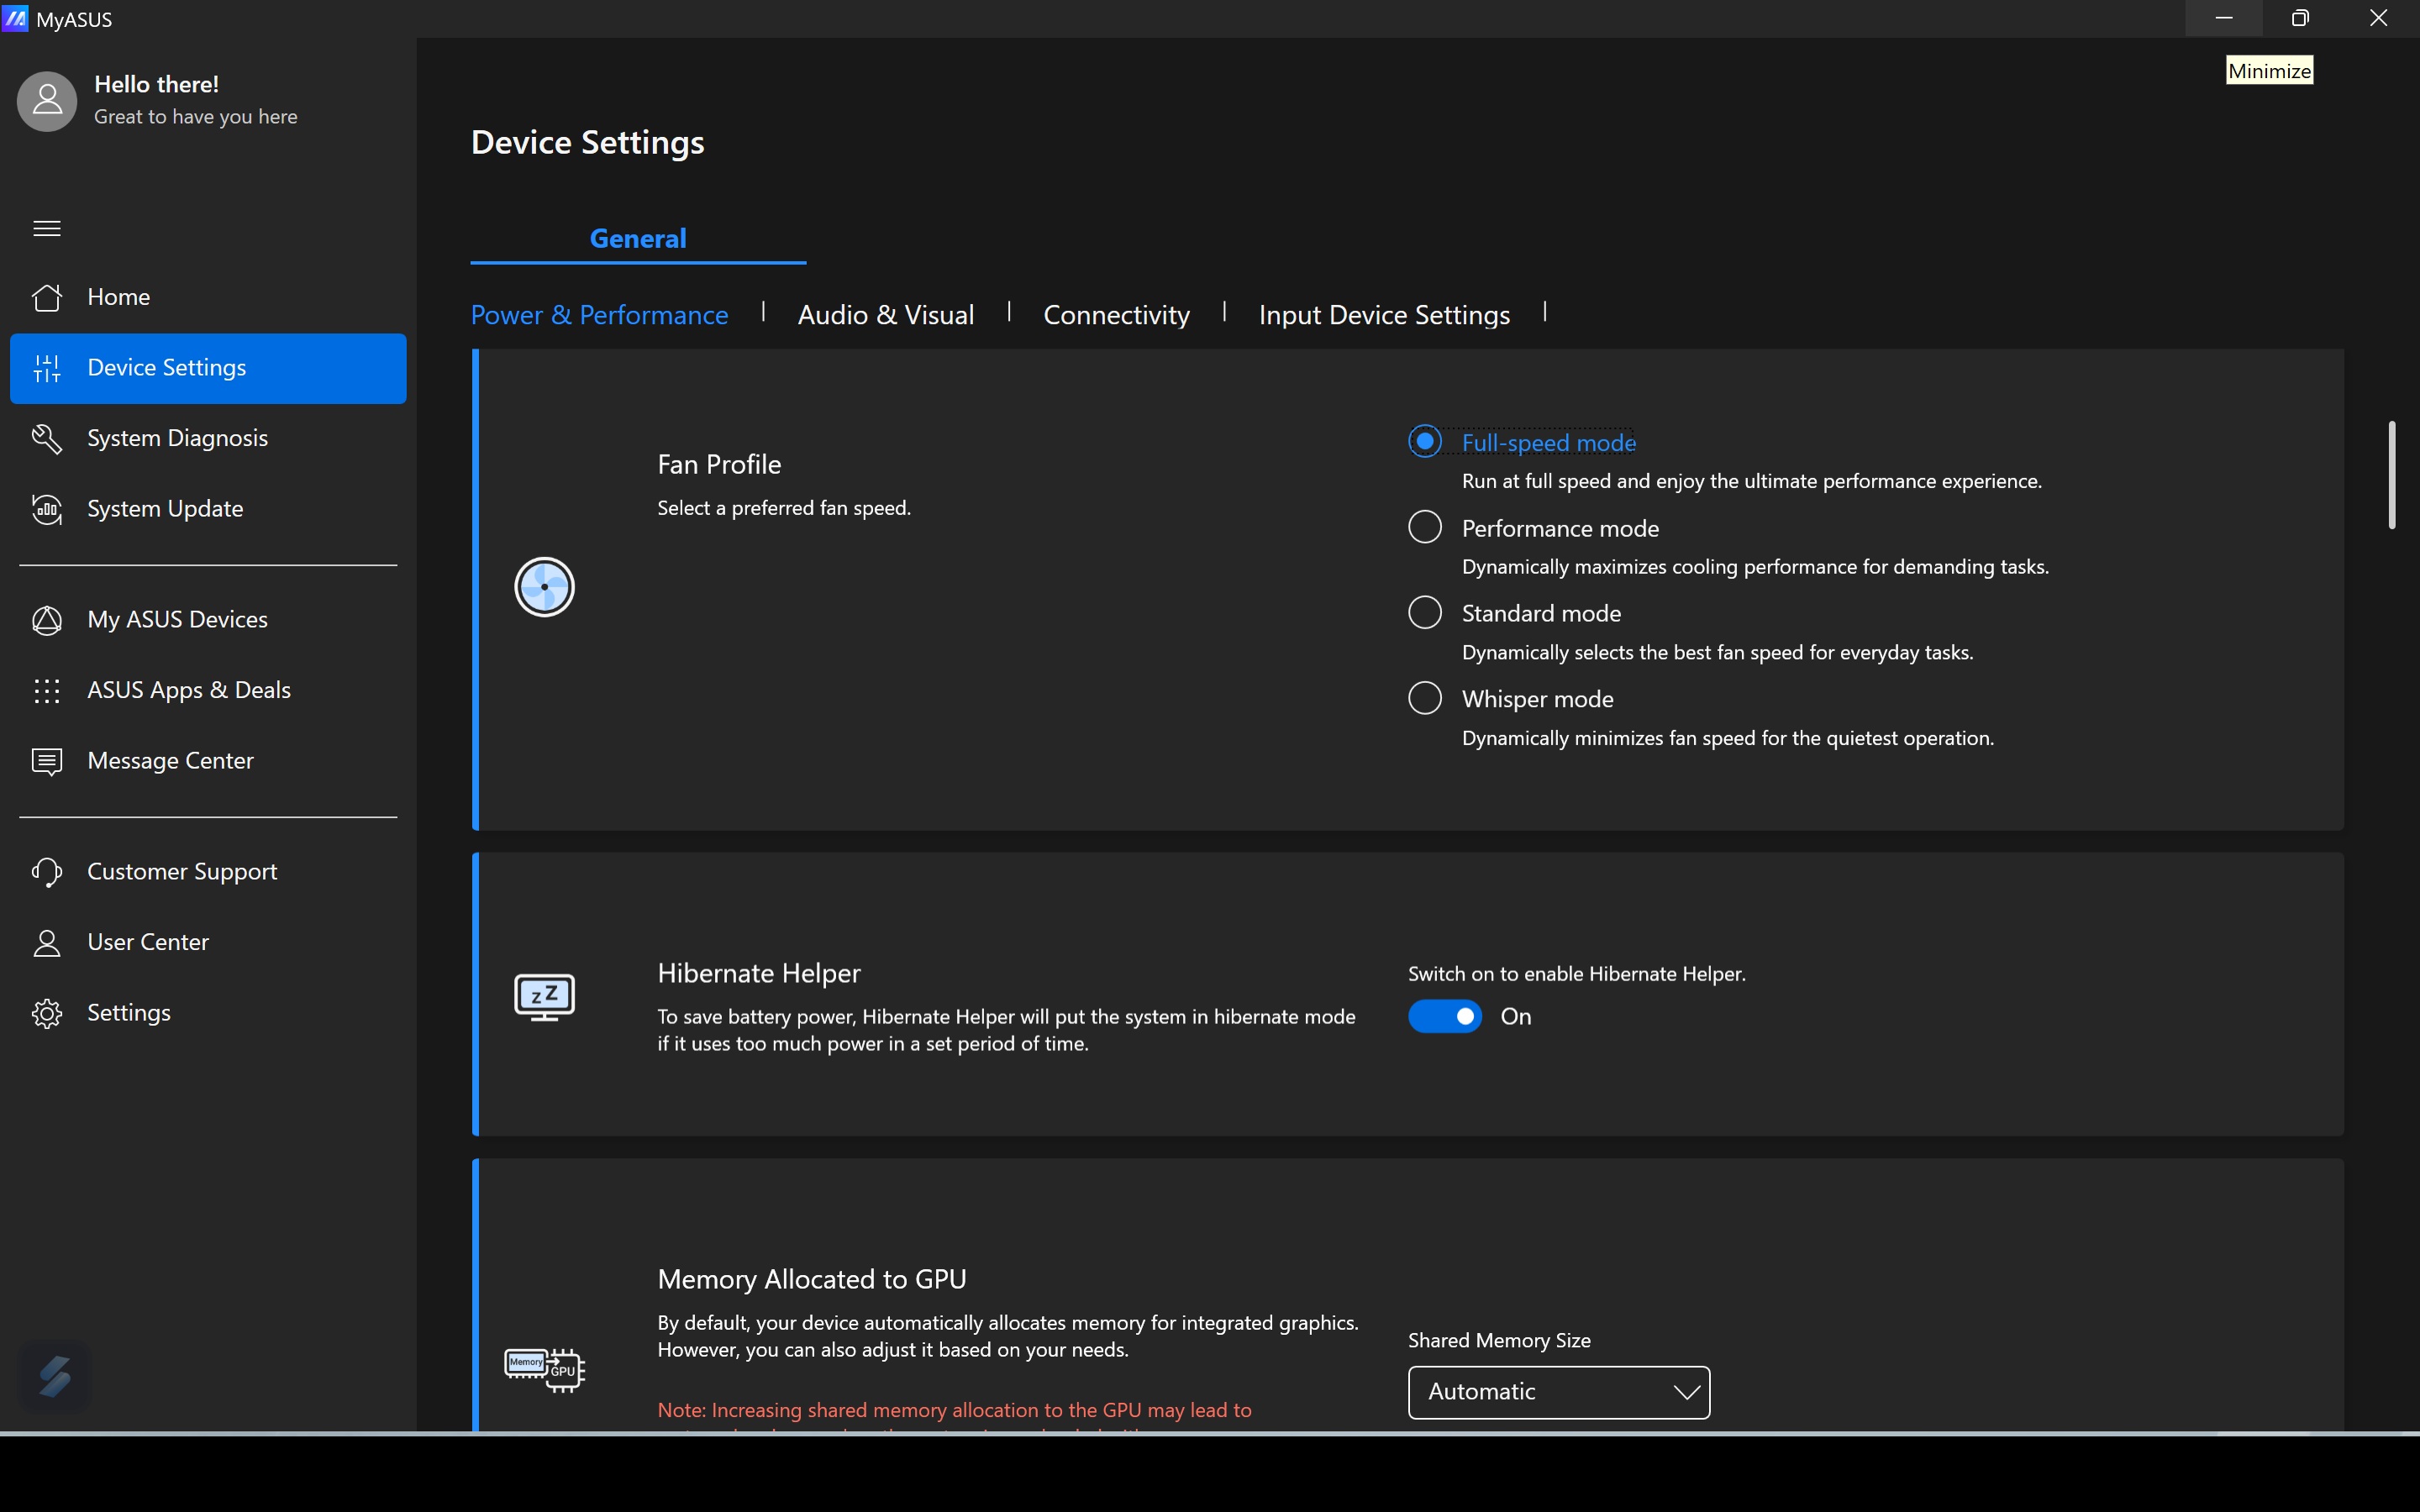This screenshot has height=1512, width=2420.
Task: Open My ASUS Devices label
Action: click(x=177, y=620)
